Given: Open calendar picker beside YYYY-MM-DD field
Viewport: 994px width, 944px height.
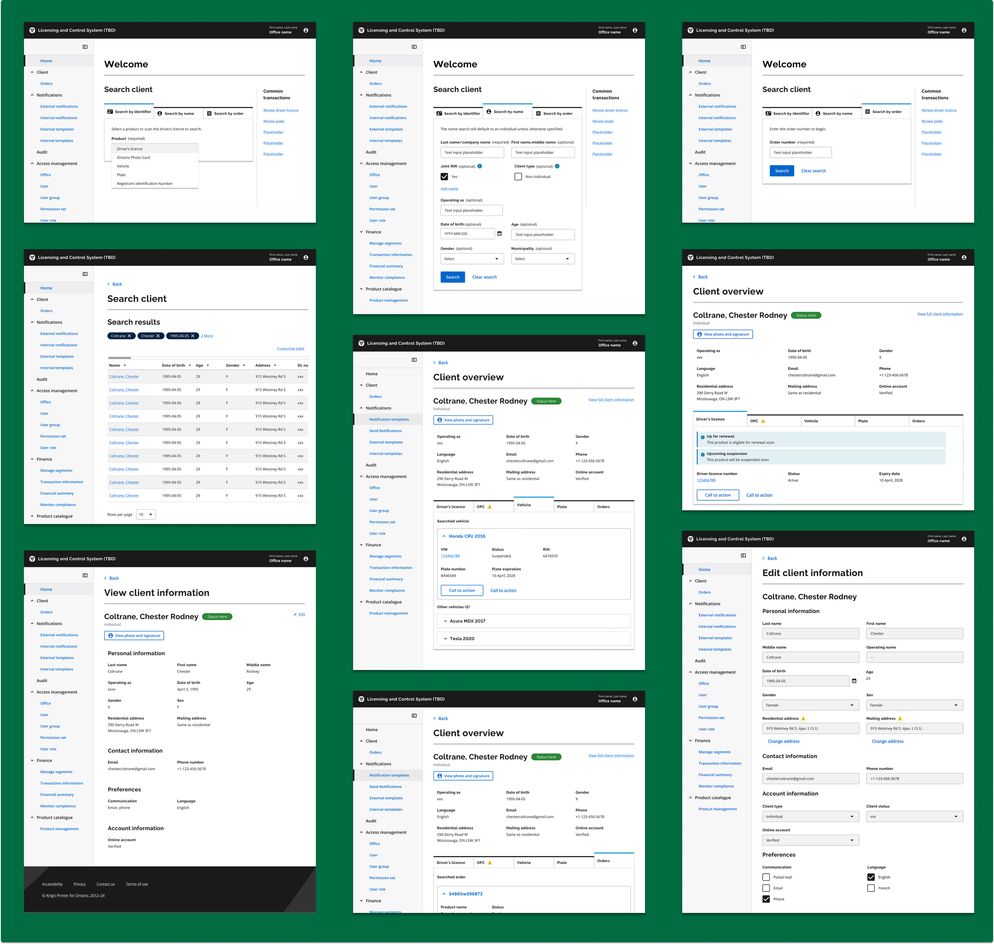Looking at the screenshot, I should tap(499, 233).
